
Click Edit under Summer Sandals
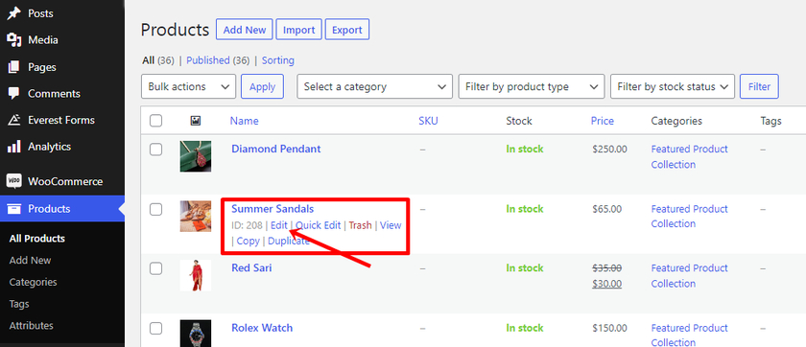(x=279, y=225)
